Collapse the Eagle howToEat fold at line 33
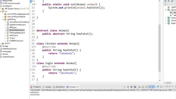 click(x=35, y=67)
